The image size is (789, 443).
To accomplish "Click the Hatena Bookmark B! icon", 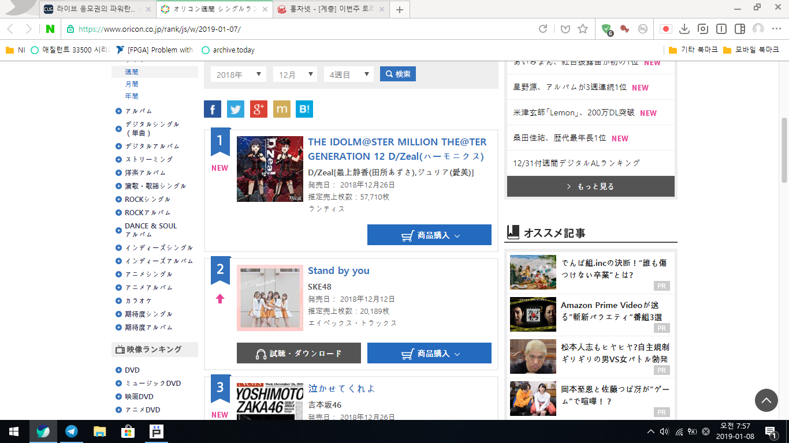I will pos(304,109).
